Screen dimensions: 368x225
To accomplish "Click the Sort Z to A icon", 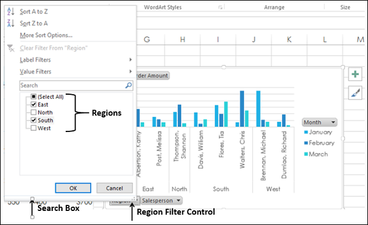I will click(11, 23).
